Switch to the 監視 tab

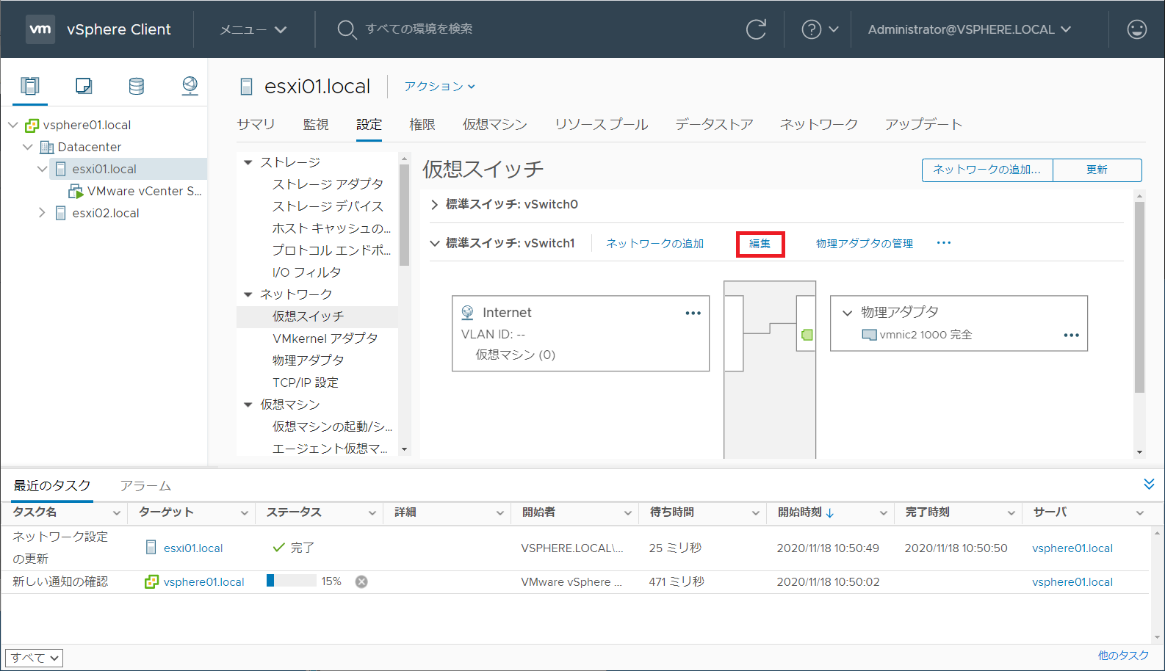[x=316, y=124]
